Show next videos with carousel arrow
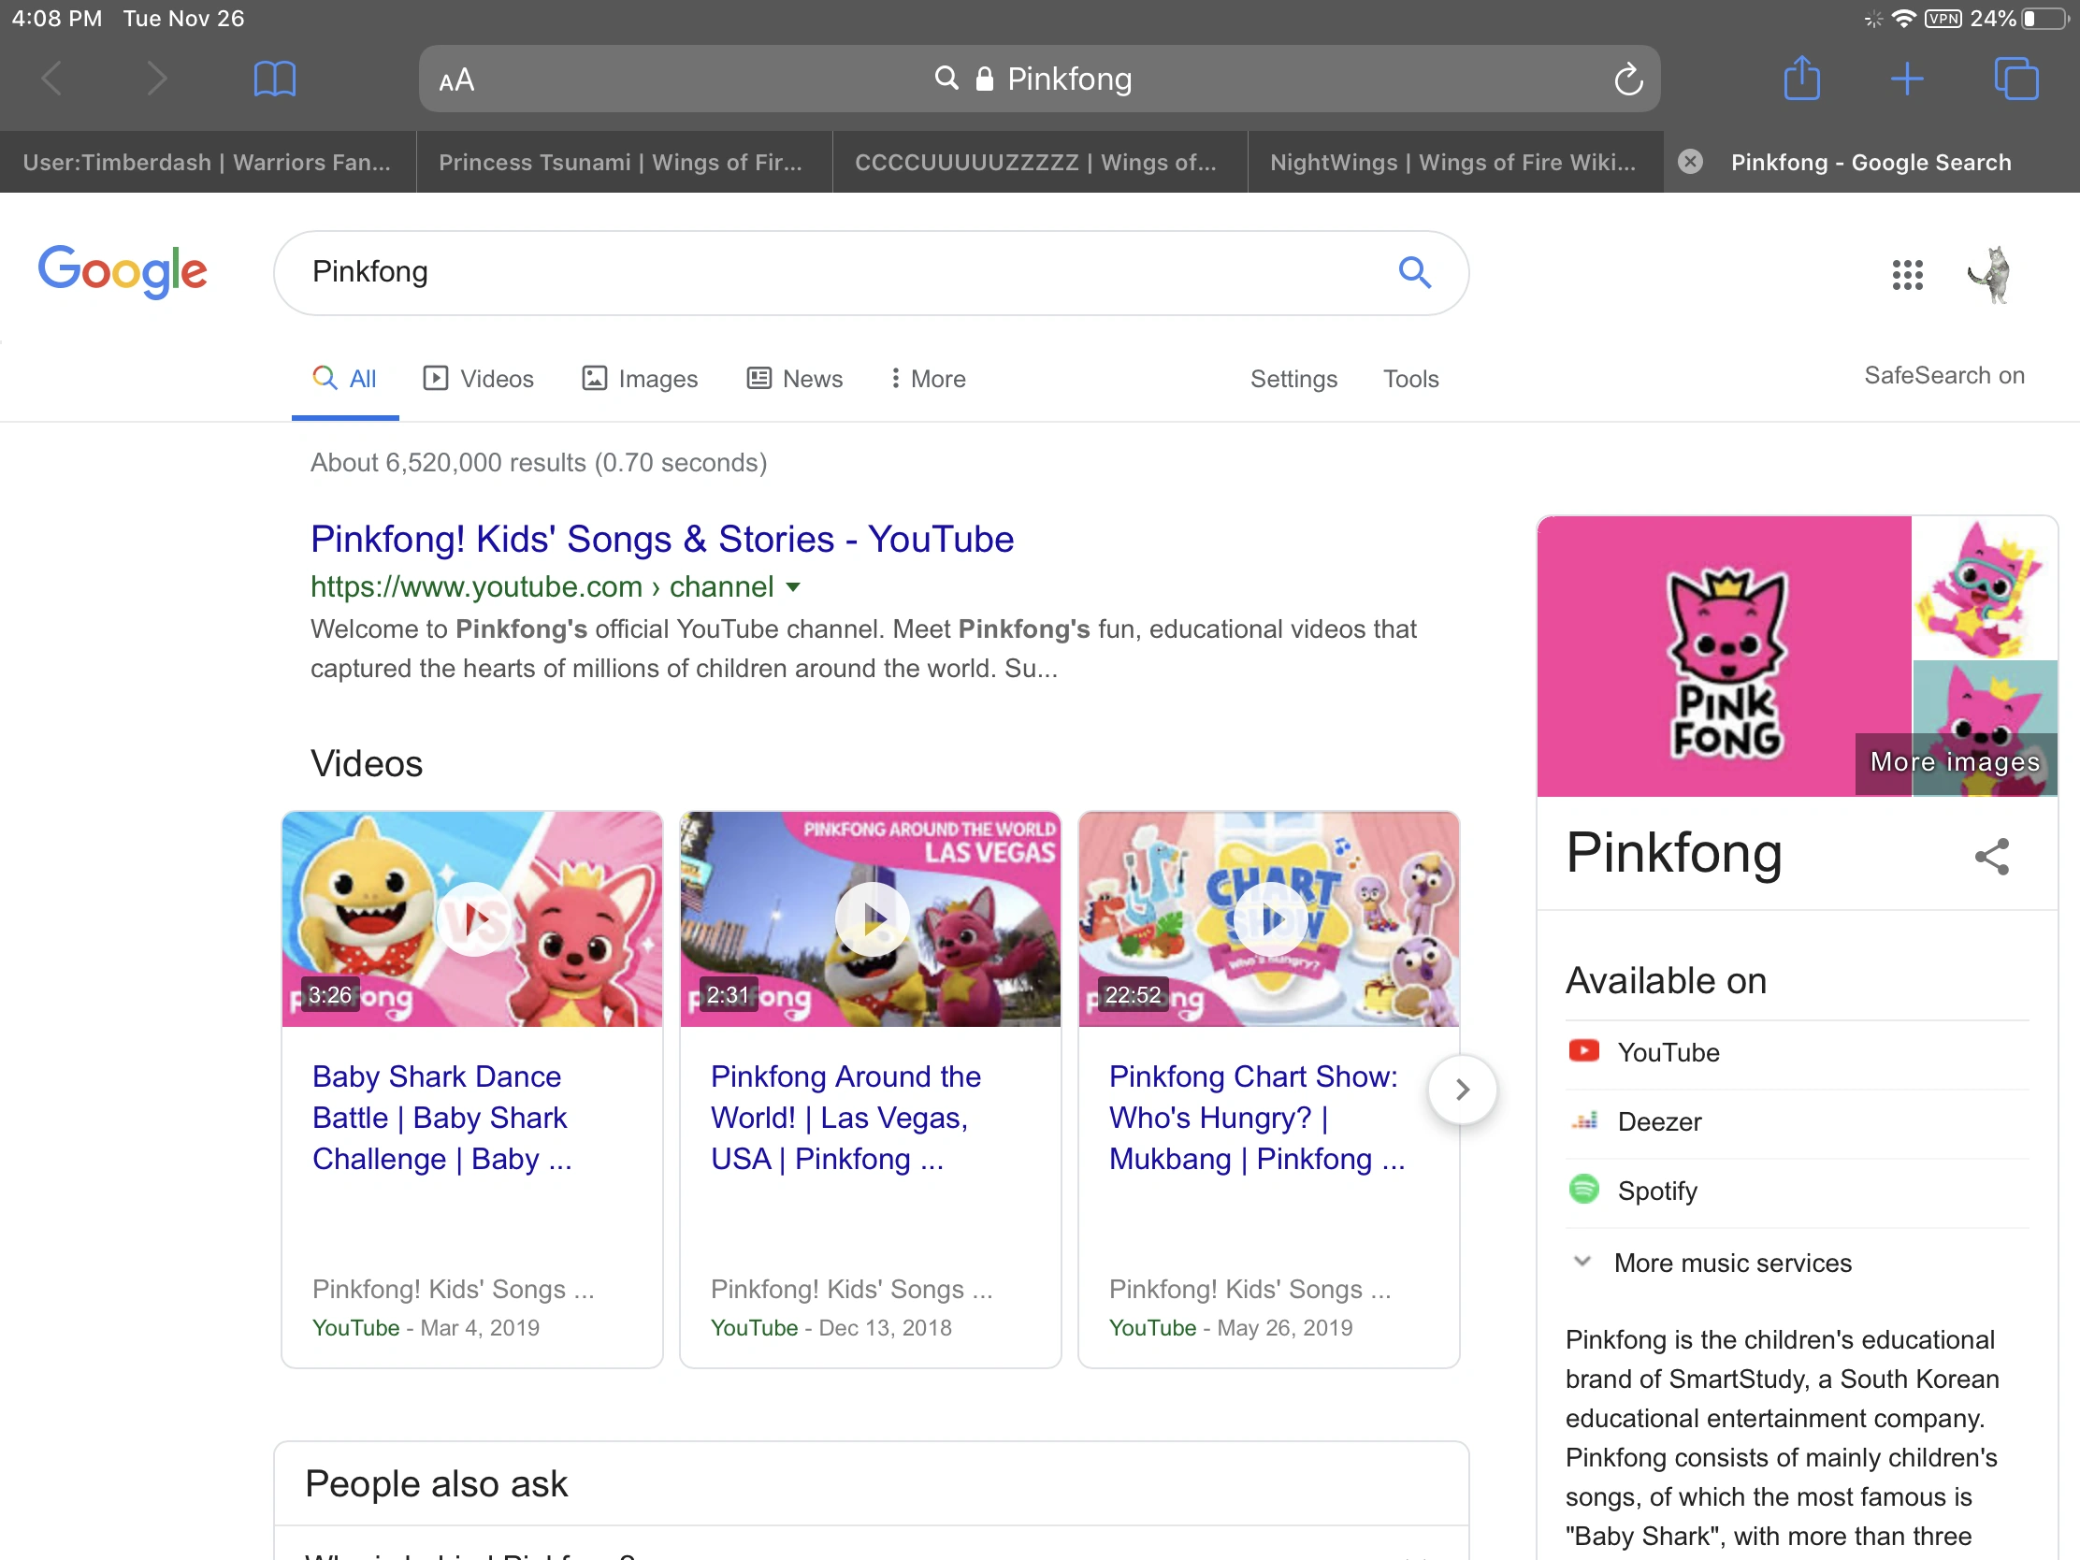 pos(1461,1089)
